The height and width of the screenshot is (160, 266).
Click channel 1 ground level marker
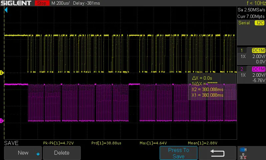pos(2,73)
